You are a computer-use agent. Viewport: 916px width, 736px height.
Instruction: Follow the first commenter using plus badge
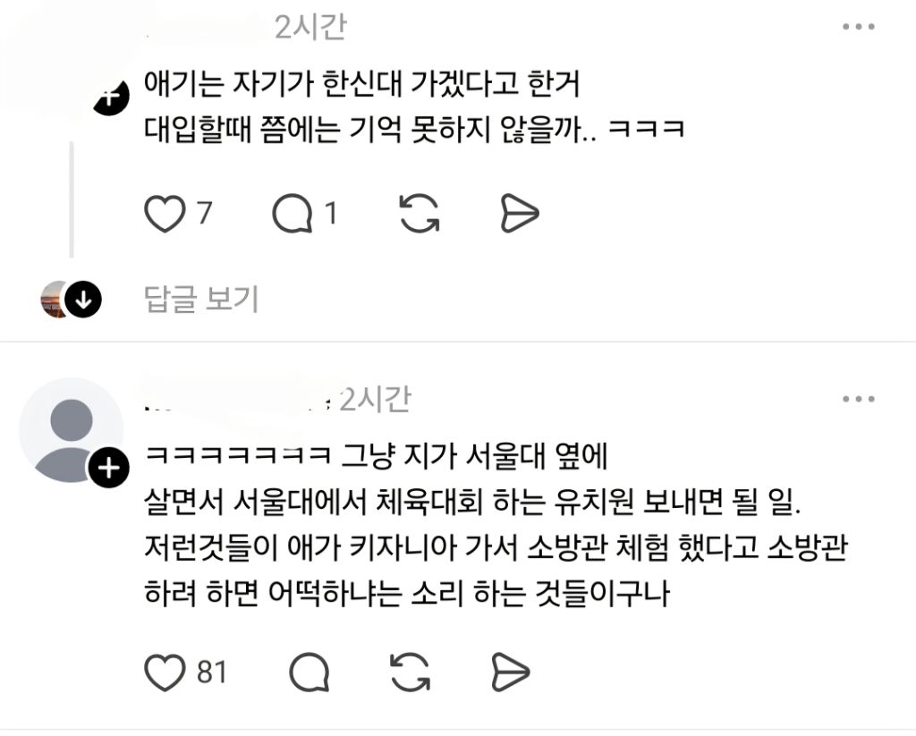coord(111,97)
